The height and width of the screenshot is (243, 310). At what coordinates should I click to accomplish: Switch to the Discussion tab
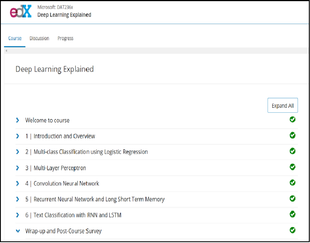pyautogui.click(x=39, y=38)
